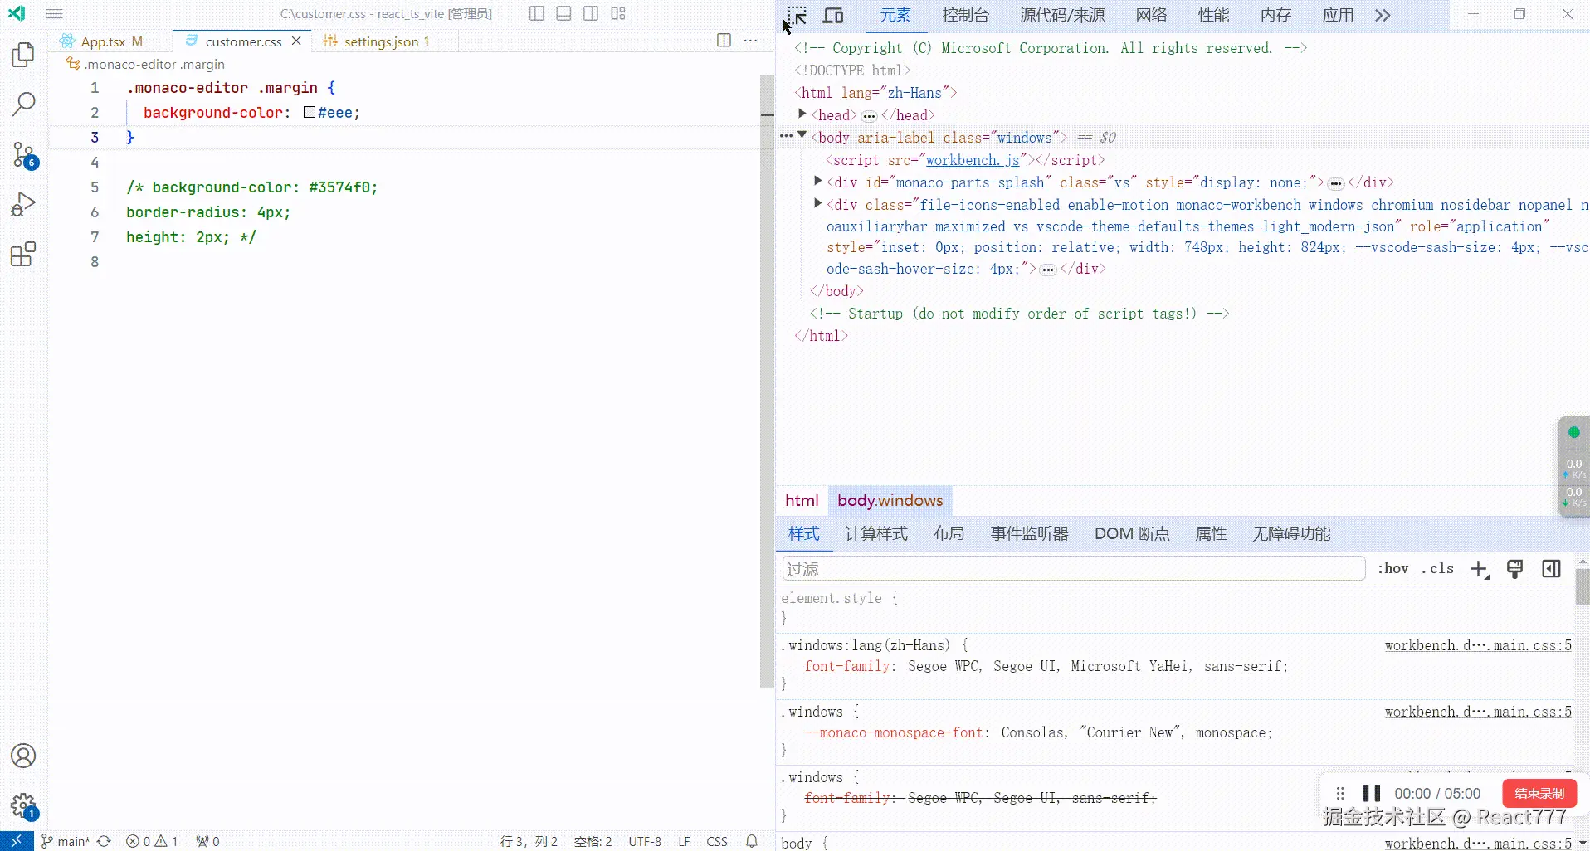Image resolution: width=1590 pixels, height=851 pixels.
Task: Expand the head element node
Action: [802, 114]
